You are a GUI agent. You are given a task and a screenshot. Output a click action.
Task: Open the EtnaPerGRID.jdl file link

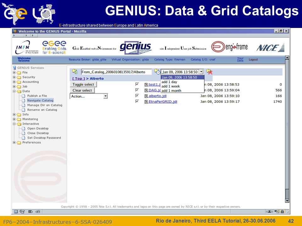163,101
